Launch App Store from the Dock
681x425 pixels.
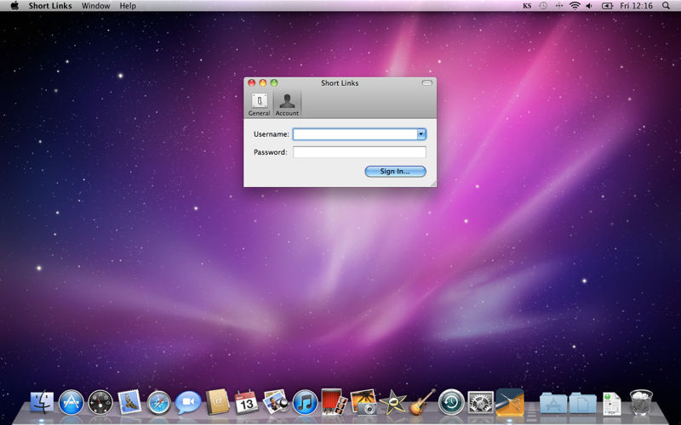(71, 402)
